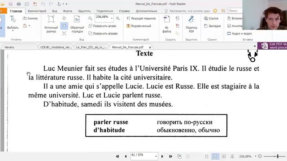
Task: Switch to the CCE-B1_modelova_var document tab
Action: pos(56,47)
